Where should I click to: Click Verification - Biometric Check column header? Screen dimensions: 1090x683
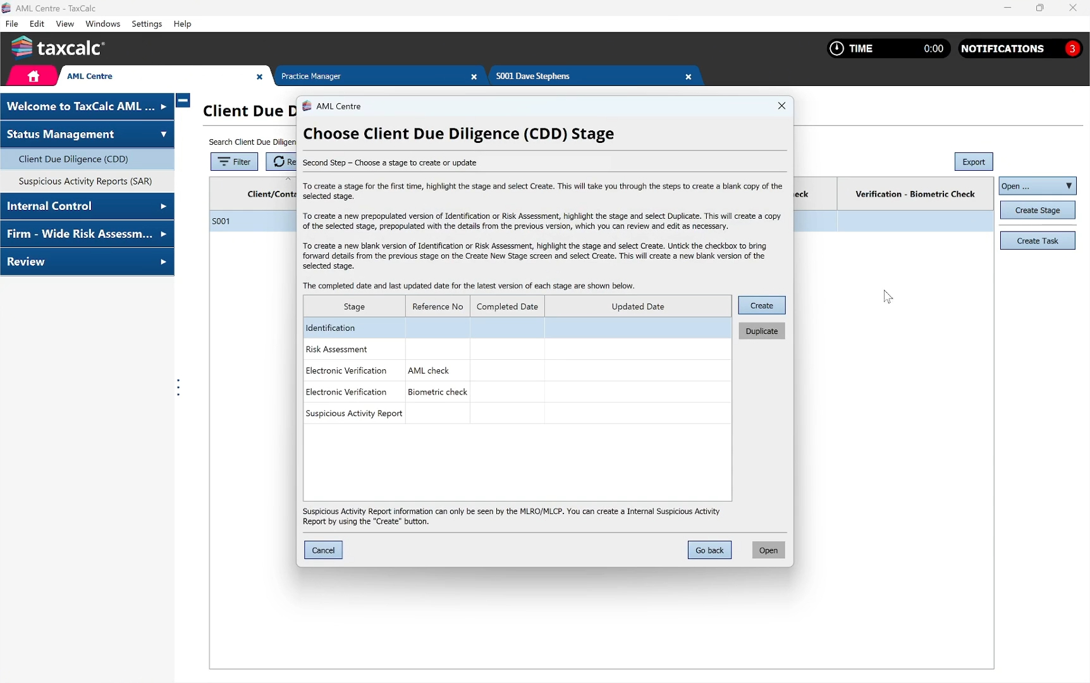[915, 194]
